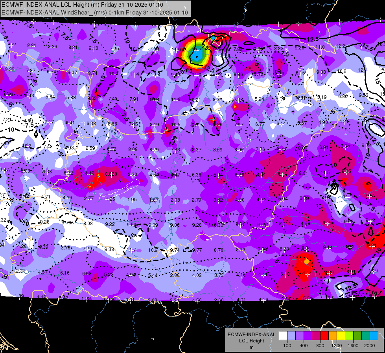Click legend tick label 800
Viewport: 385px width, 353px height.
[320, 346]
